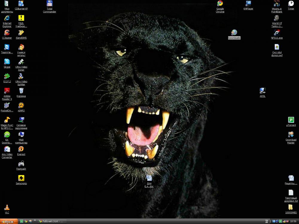Expand the Quick Launch overflow chevron
299x224 pixels.
pyautogui.click(x=35, y=221)
